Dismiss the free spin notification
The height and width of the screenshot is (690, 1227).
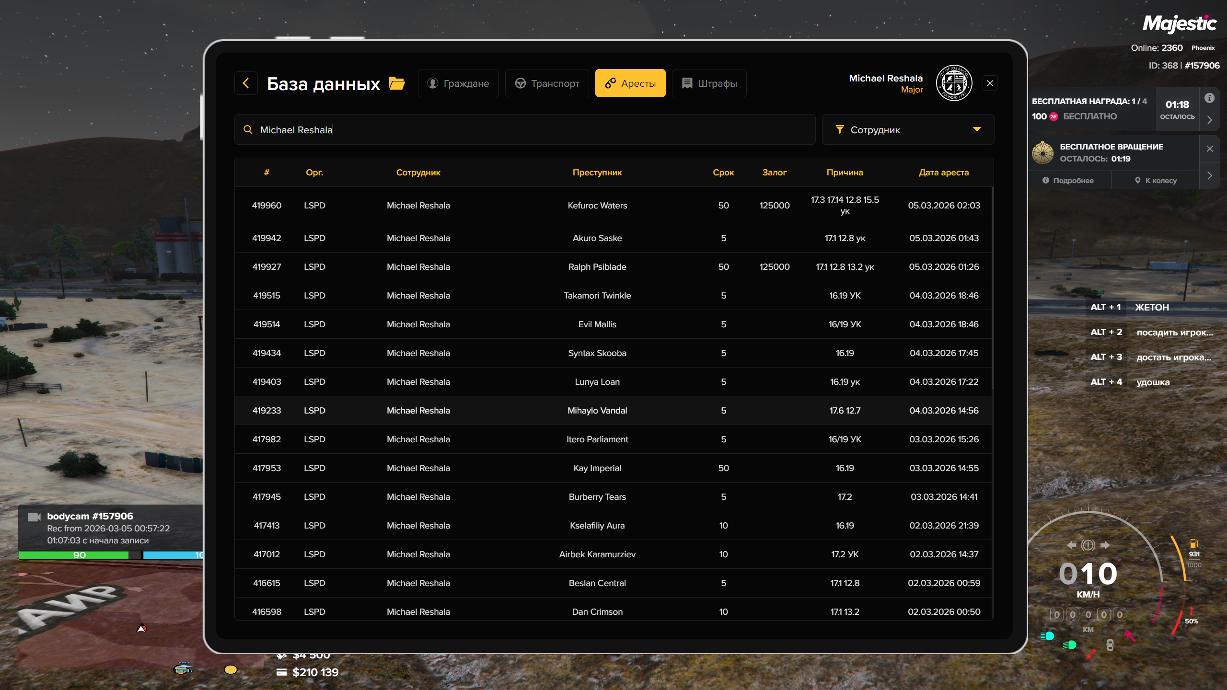click(1209, 149)
